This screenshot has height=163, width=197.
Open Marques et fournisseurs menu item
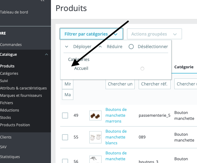[x=21, y=96]
